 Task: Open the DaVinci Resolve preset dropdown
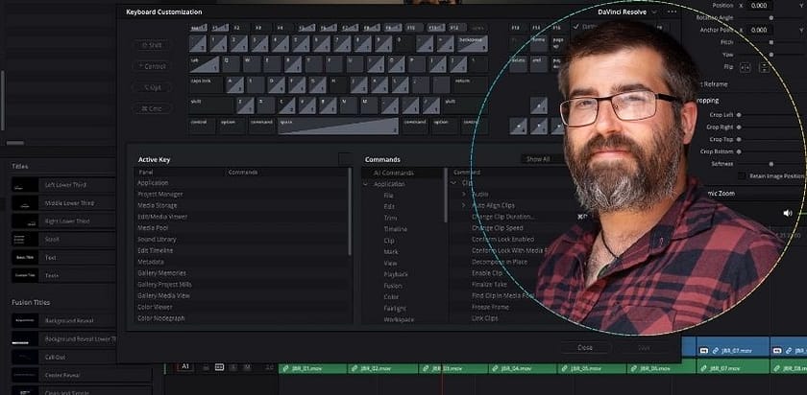[x=626, y=12]
